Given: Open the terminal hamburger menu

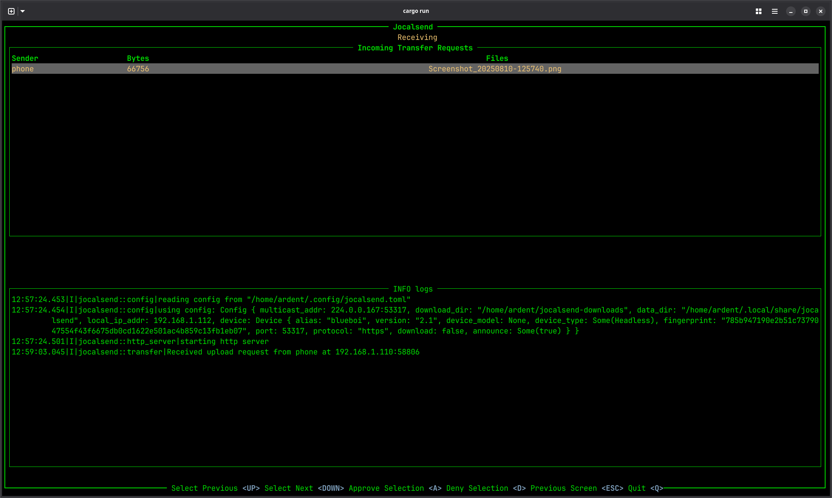Looking at the screenshot, I should (774, 11).
